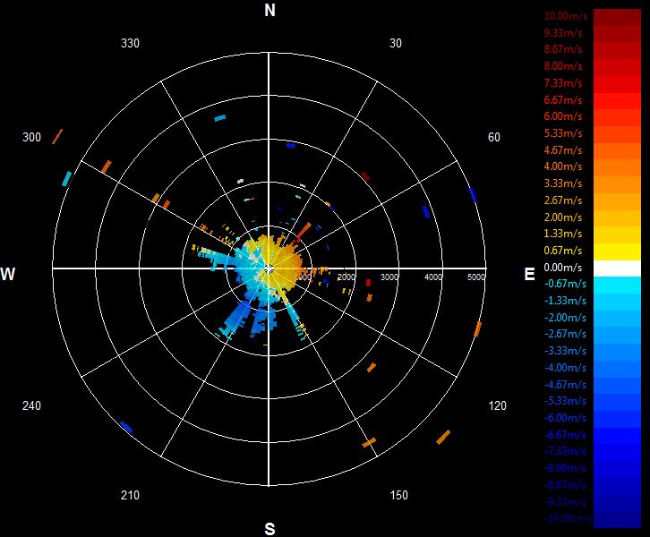
Task: Click the positive 6.00m/s legend label
Action: 563,116
